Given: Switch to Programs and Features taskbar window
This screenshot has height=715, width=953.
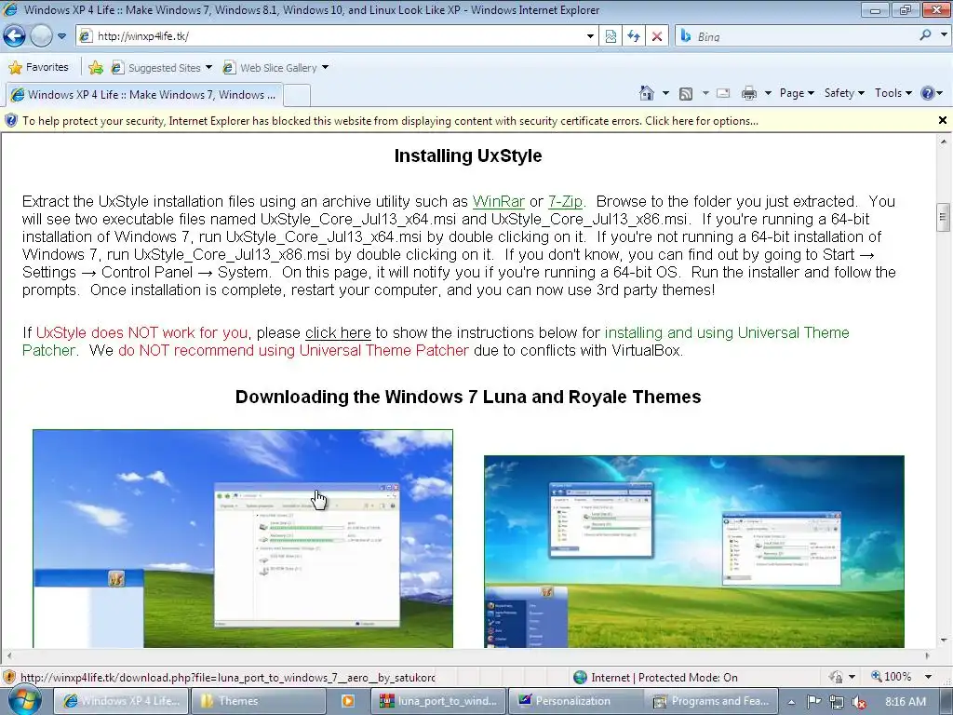Looking at the screenshot, I should (x=712, y=701).
